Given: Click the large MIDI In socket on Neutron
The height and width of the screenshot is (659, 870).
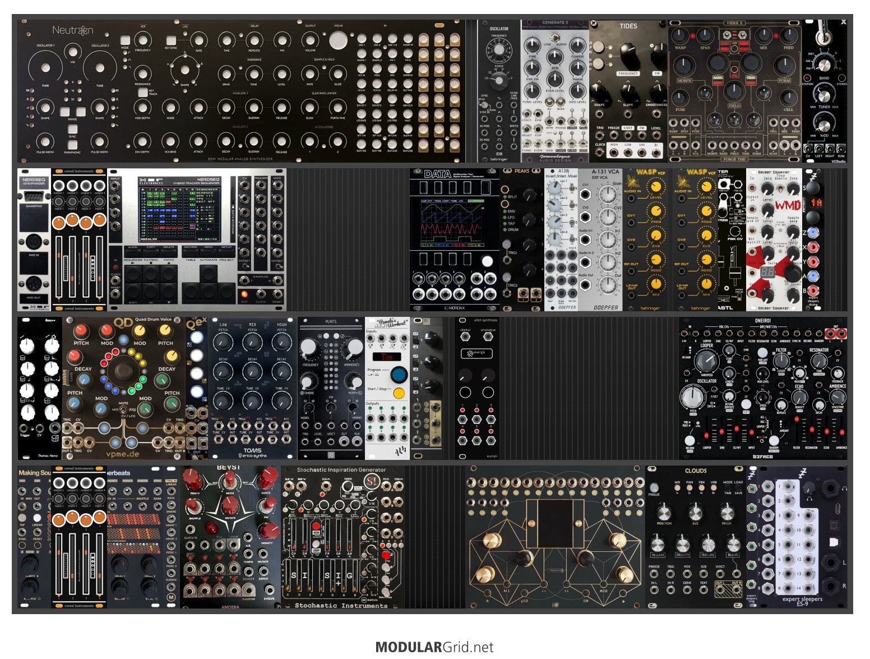Looking at the screenshot, I should coord(338,40).
